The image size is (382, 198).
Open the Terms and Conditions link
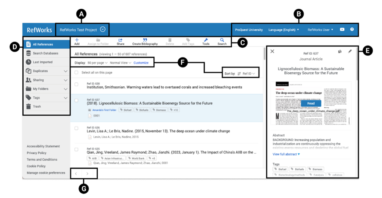[42, 159]
